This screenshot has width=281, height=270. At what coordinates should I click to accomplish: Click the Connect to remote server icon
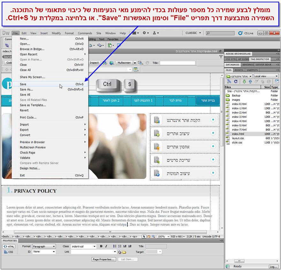pyautogui.click(x=229, y=81)
